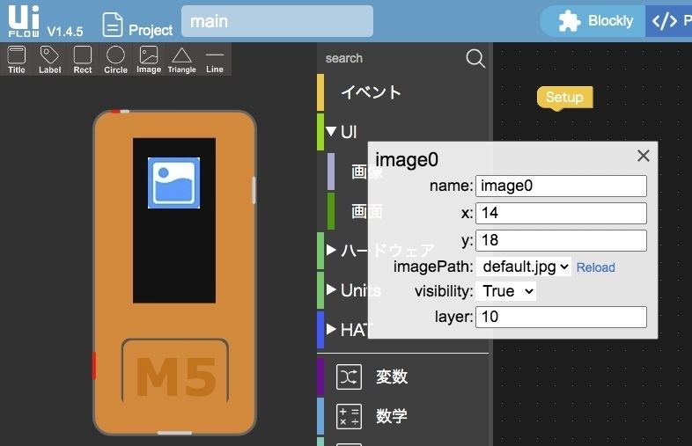692x446 pixels.
Task: Select the Line drawing tool
Action: [215, 59]
